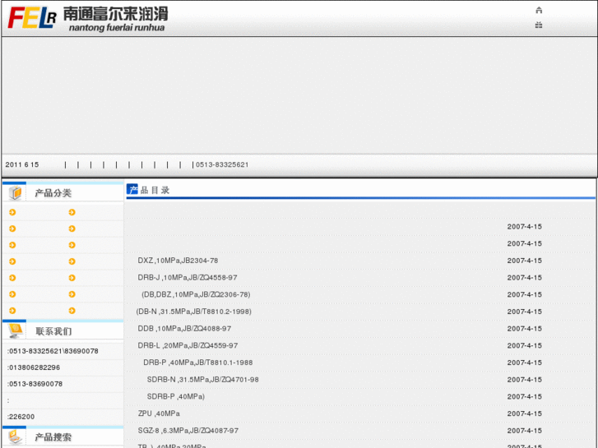Open the SDRB-N 31.5MPa JB/ZQ4701-98 product
Viewport: 598px width, 448px height.
[202, 380]
